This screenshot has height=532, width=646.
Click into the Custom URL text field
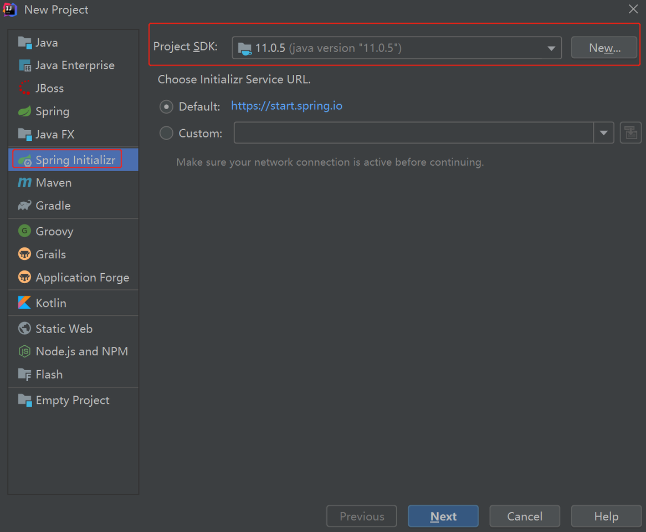click(413, 133)
